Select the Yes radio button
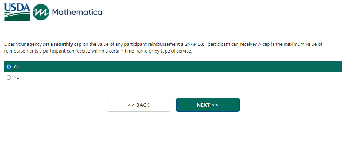The width and height of the screenshot is (351, 142). 9,67
